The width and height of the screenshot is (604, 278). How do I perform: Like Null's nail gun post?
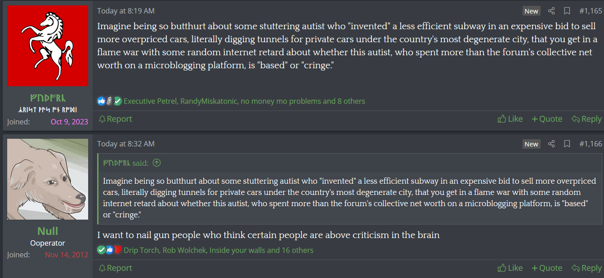pyautogui.click(x=510, y=268)
